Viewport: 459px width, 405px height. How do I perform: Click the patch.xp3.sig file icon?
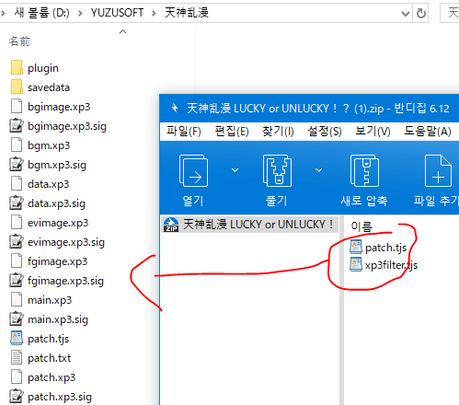point(17,396)
